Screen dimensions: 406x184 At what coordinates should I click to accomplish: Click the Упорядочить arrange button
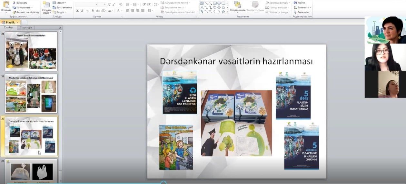[238, 7]
